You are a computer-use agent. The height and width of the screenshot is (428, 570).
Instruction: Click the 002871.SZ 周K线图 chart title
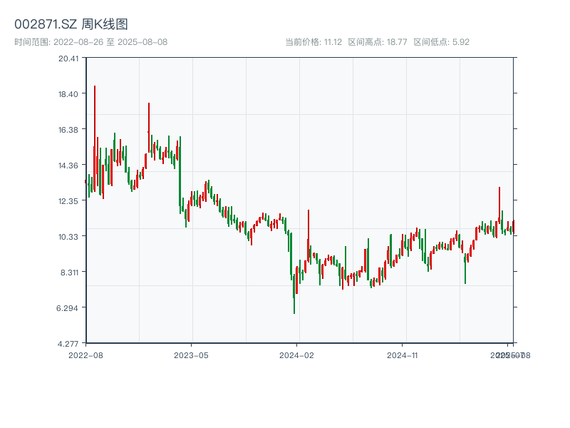[71, 25]
